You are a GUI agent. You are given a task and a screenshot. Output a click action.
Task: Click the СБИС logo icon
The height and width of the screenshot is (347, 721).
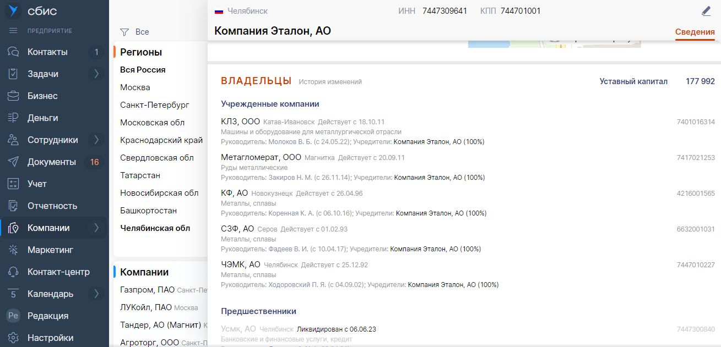[13, 11]
